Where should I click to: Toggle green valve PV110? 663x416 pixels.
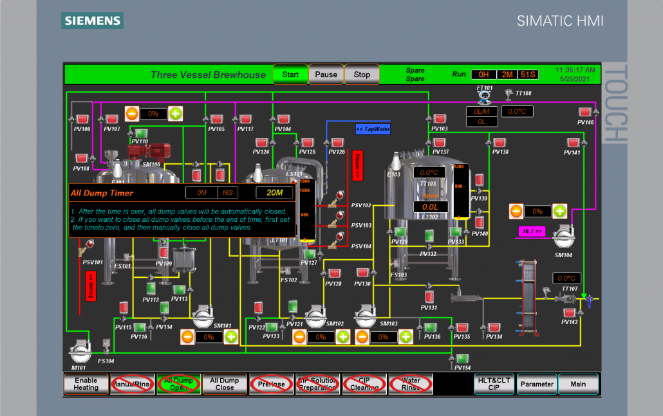(141, 134)
